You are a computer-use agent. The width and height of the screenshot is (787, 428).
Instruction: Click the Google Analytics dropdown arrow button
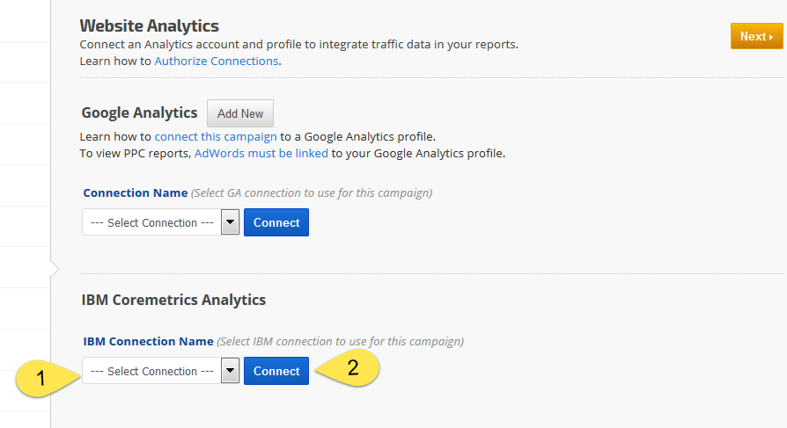[x=230, y=222]
